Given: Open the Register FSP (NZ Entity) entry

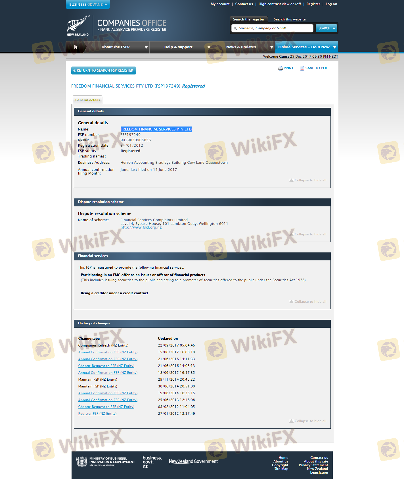Looking at the screenshot, I should click(97, 414).
